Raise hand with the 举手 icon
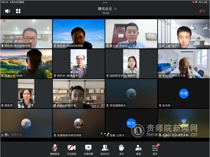The width and height of the screenshot is (210, 157). click(121, 149)
